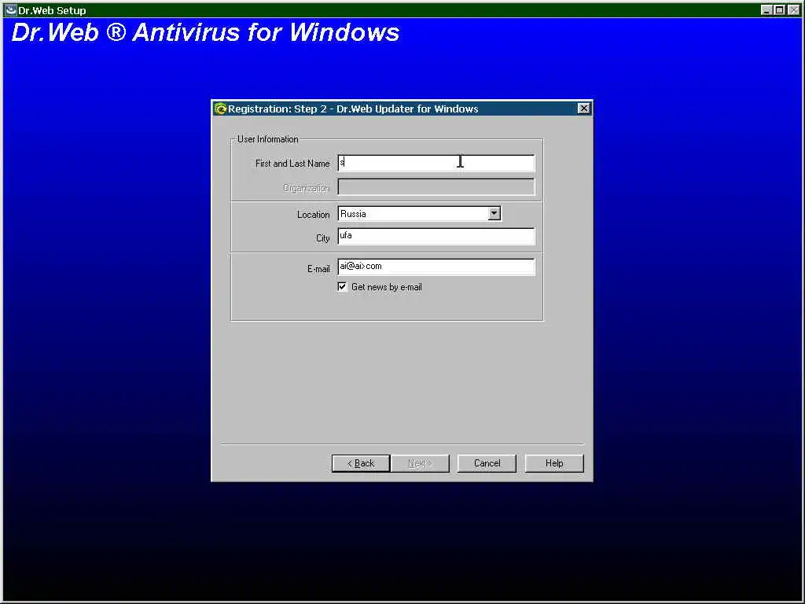The height and width of the screenshot is (604, 805).
Task: Open the Location dropdown arrow
Action: (494, 213)
